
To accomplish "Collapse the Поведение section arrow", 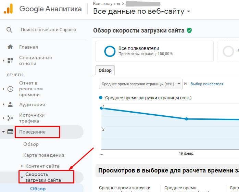I will 3,132.
